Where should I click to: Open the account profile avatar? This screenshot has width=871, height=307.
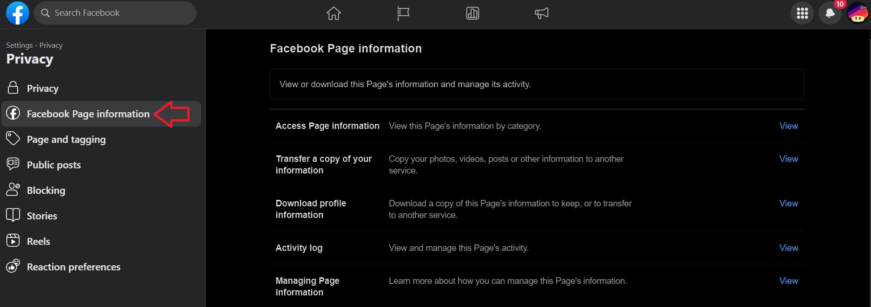858,13
